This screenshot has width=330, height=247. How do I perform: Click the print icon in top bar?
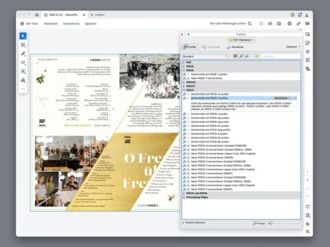click(279, 23)
